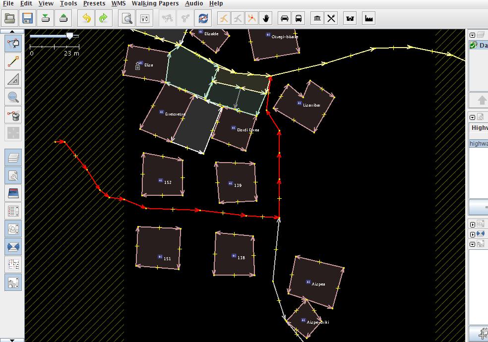Collapse the Properties panel with Highway header
This screenshot has height=342, width=488.
pyautogui.click(x=473, y=117)
